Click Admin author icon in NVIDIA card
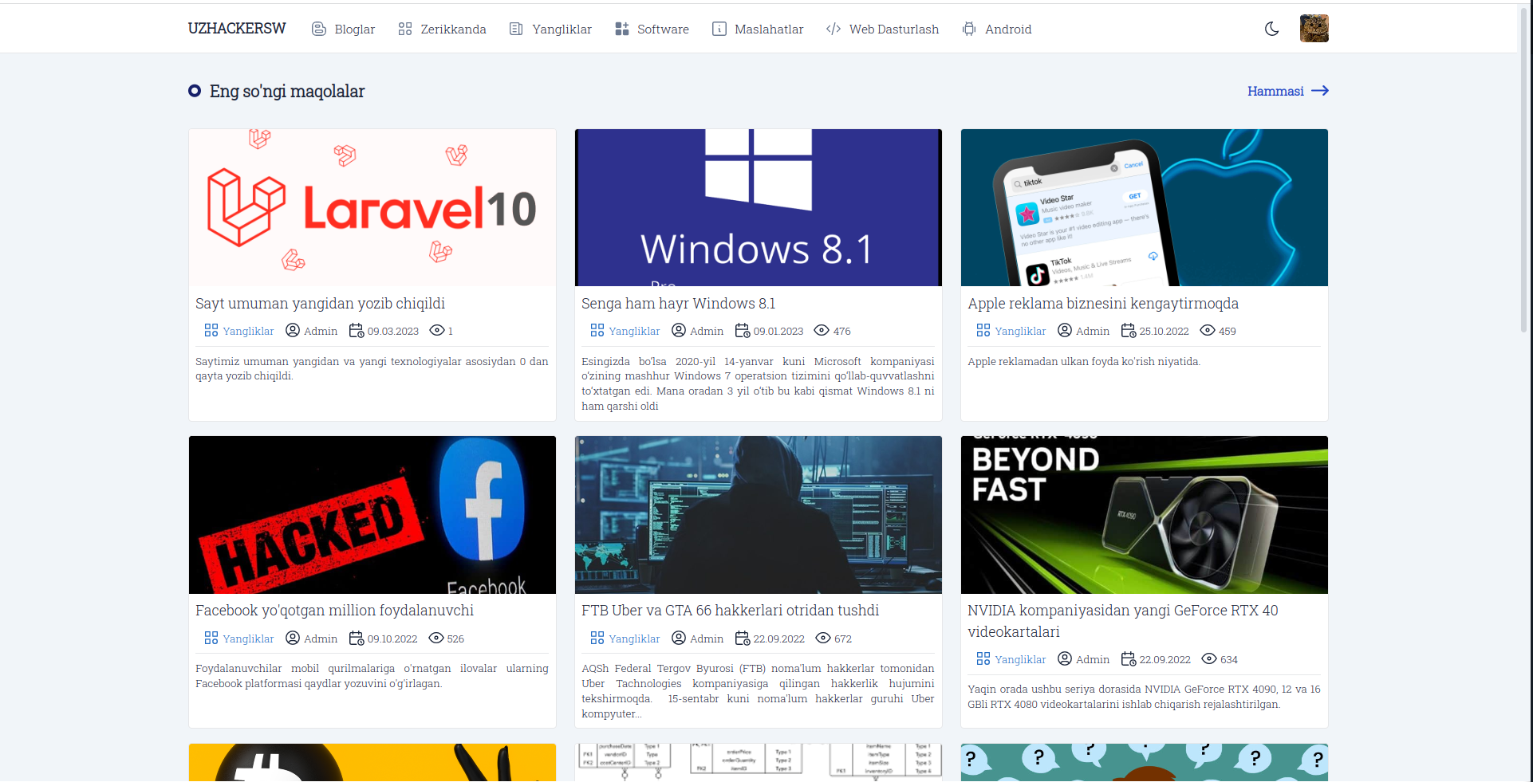The height and width of the screenshot is (782, 1533). (x=1065, y=658)
